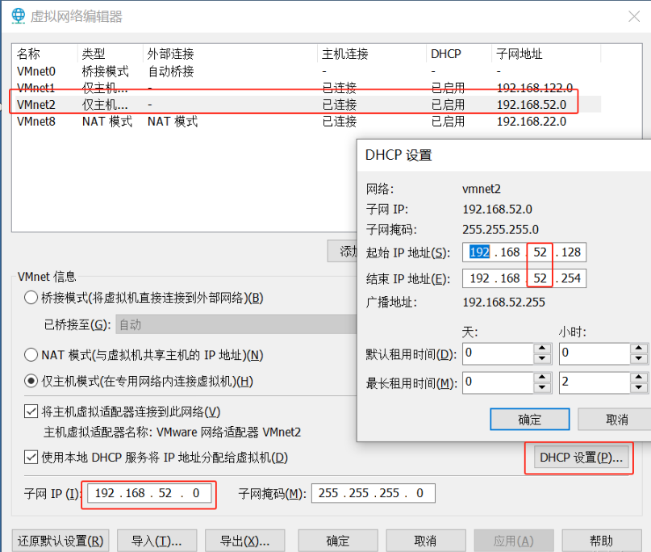This screenshot has width=651, height=552.
Task: Toggle use local DHCP service checkbox
Action: [x=31, y=458]
